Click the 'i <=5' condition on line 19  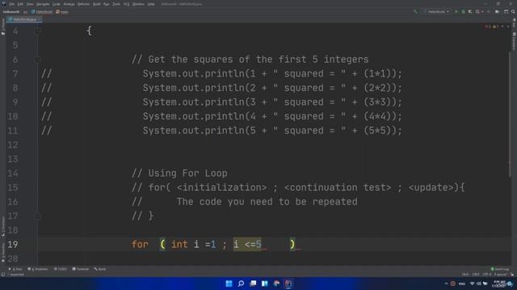pyautogui.click(x=247, y=244)
